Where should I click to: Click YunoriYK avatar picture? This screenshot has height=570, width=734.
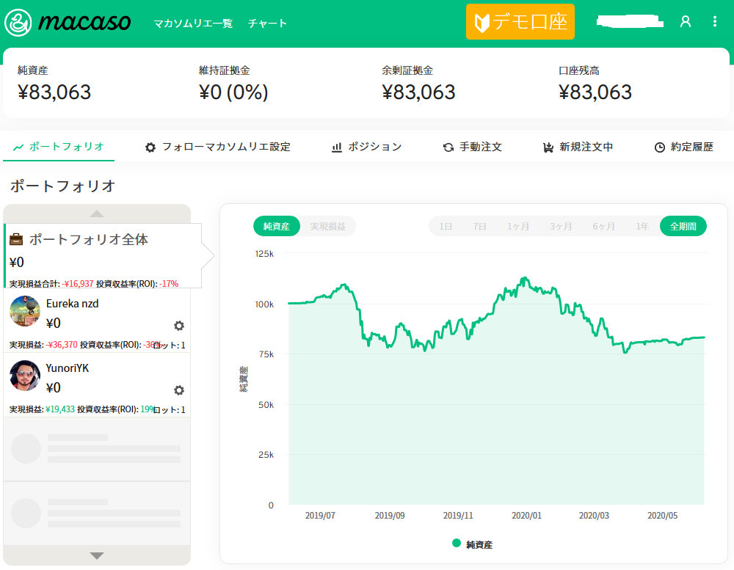click(25, 376)
